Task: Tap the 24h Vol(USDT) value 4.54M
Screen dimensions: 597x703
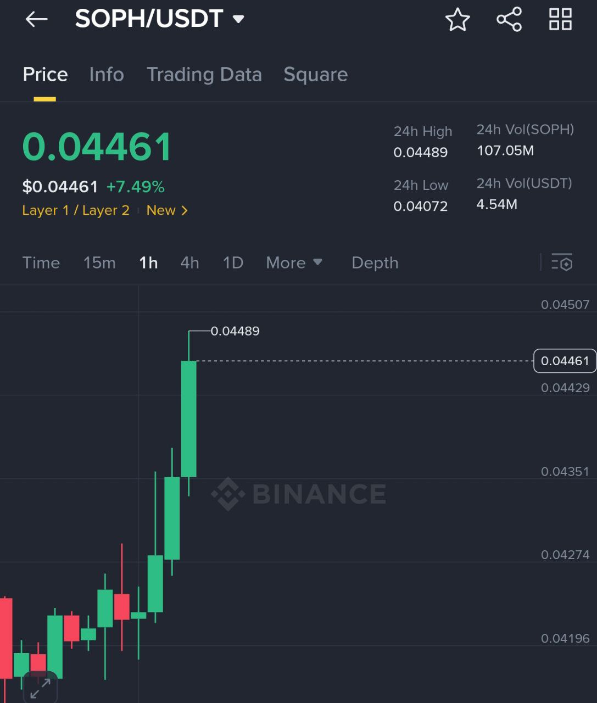Action: click(497, 204)
